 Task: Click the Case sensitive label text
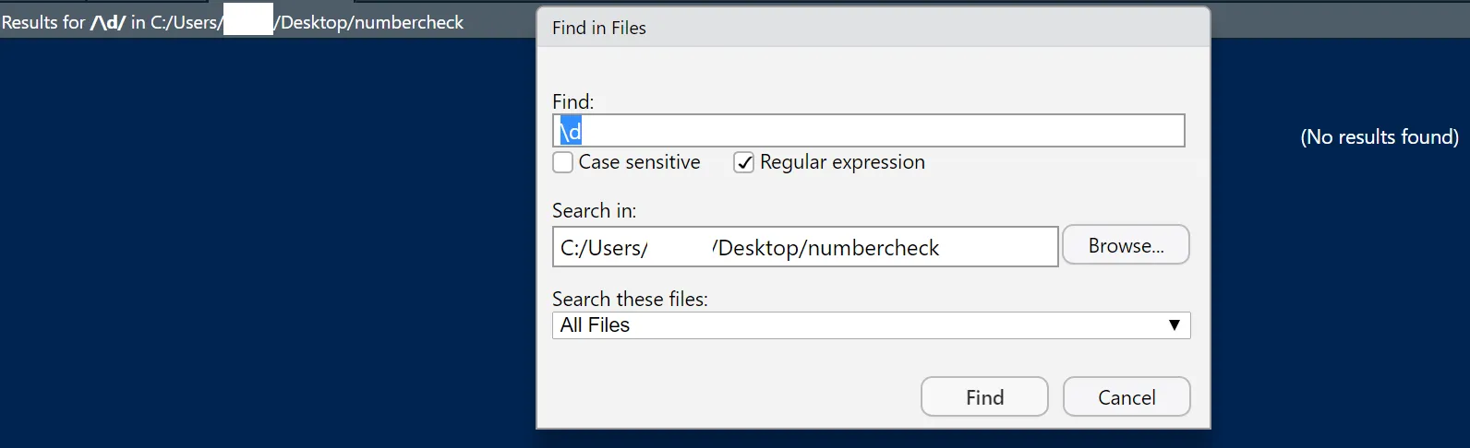tap(639, 162)
